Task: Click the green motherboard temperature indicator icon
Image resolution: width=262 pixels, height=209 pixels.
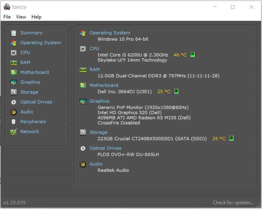Action: [176, 91]
